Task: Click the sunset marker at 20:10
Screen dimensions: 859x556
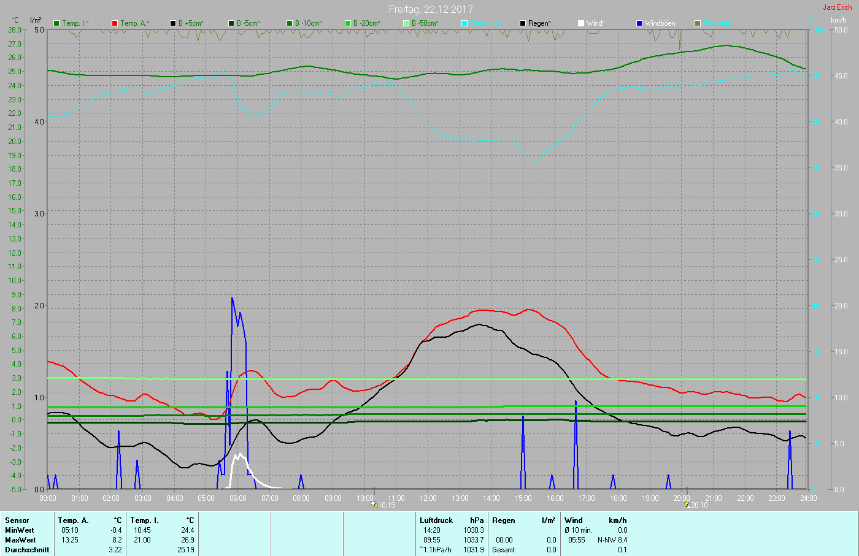Action: coord(687,505)
